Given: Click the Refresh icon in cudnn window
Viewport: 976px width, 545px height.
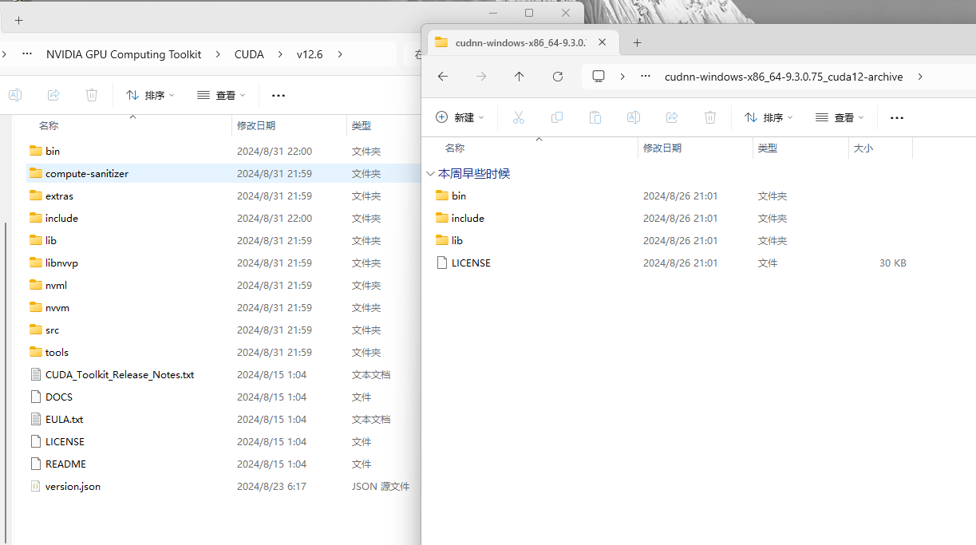Looking at the screenshot, I should point(558,77).
